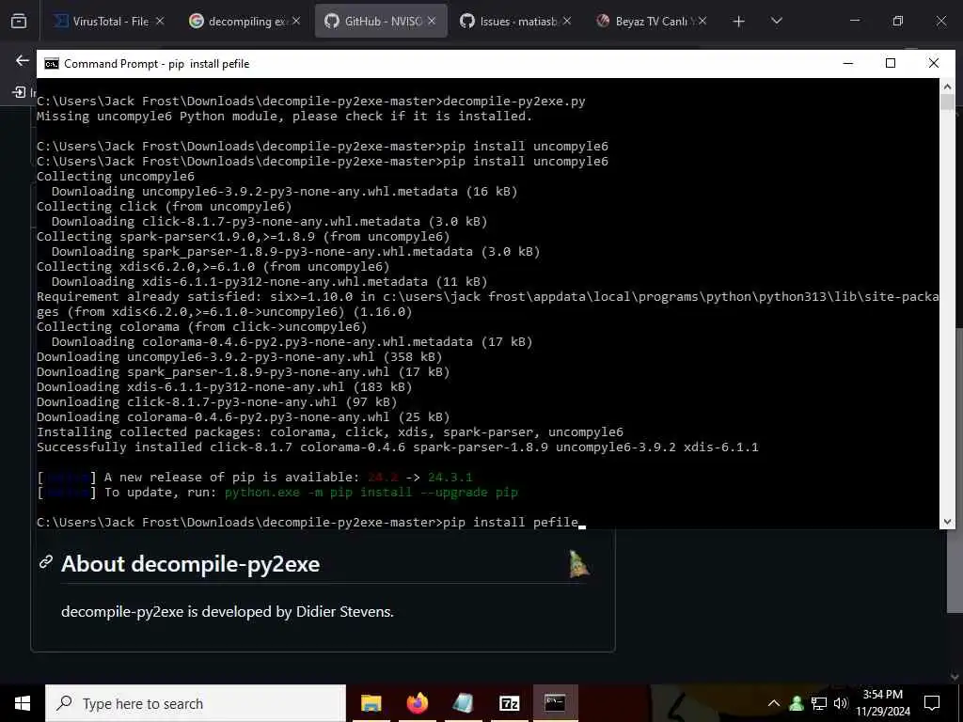Open the Beyaz TV Canlı tab
This screenshot has height=722, width=963.
click(652, 21)
